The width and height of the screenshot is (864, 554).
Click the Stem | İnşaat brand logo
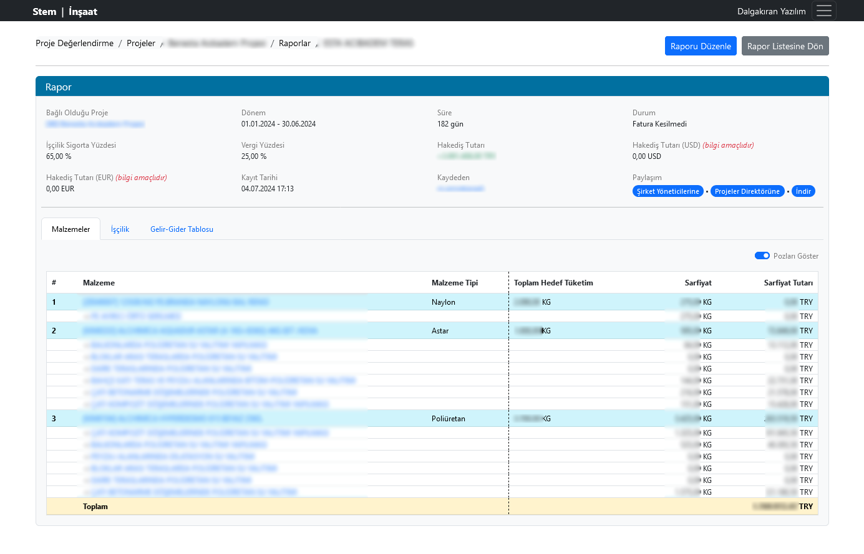pos(65,11)
